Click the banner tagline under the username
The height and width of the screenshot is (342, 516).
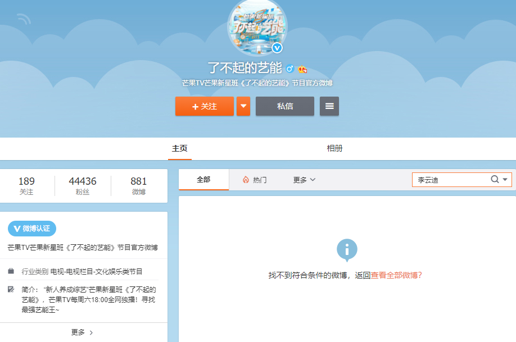point(257,83)
